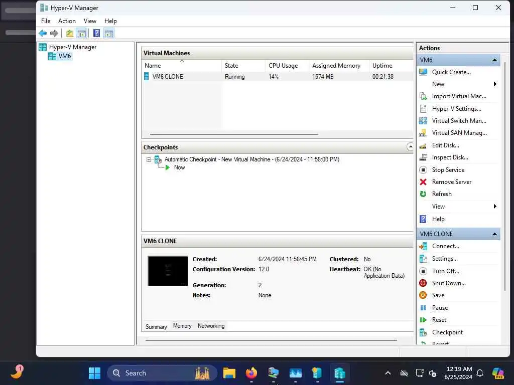This screenshot has height=385, width=514.
Task: Click the Virtual Machines horizontal scrollbar
Action: coord(234,134)
